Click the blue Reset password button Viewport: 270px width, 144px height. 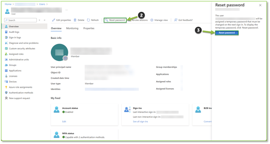point(227,33)
